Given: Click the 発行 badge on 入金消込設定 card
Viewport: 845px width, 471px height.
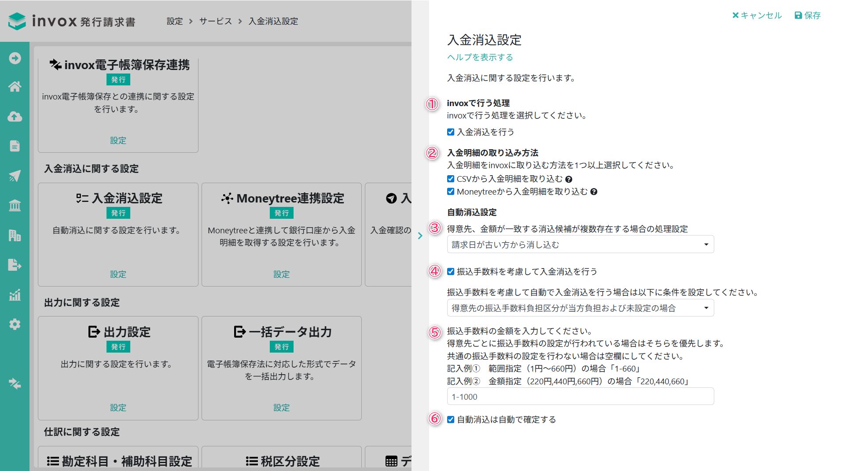Looking at the screenshot, I should pos(118,213).
